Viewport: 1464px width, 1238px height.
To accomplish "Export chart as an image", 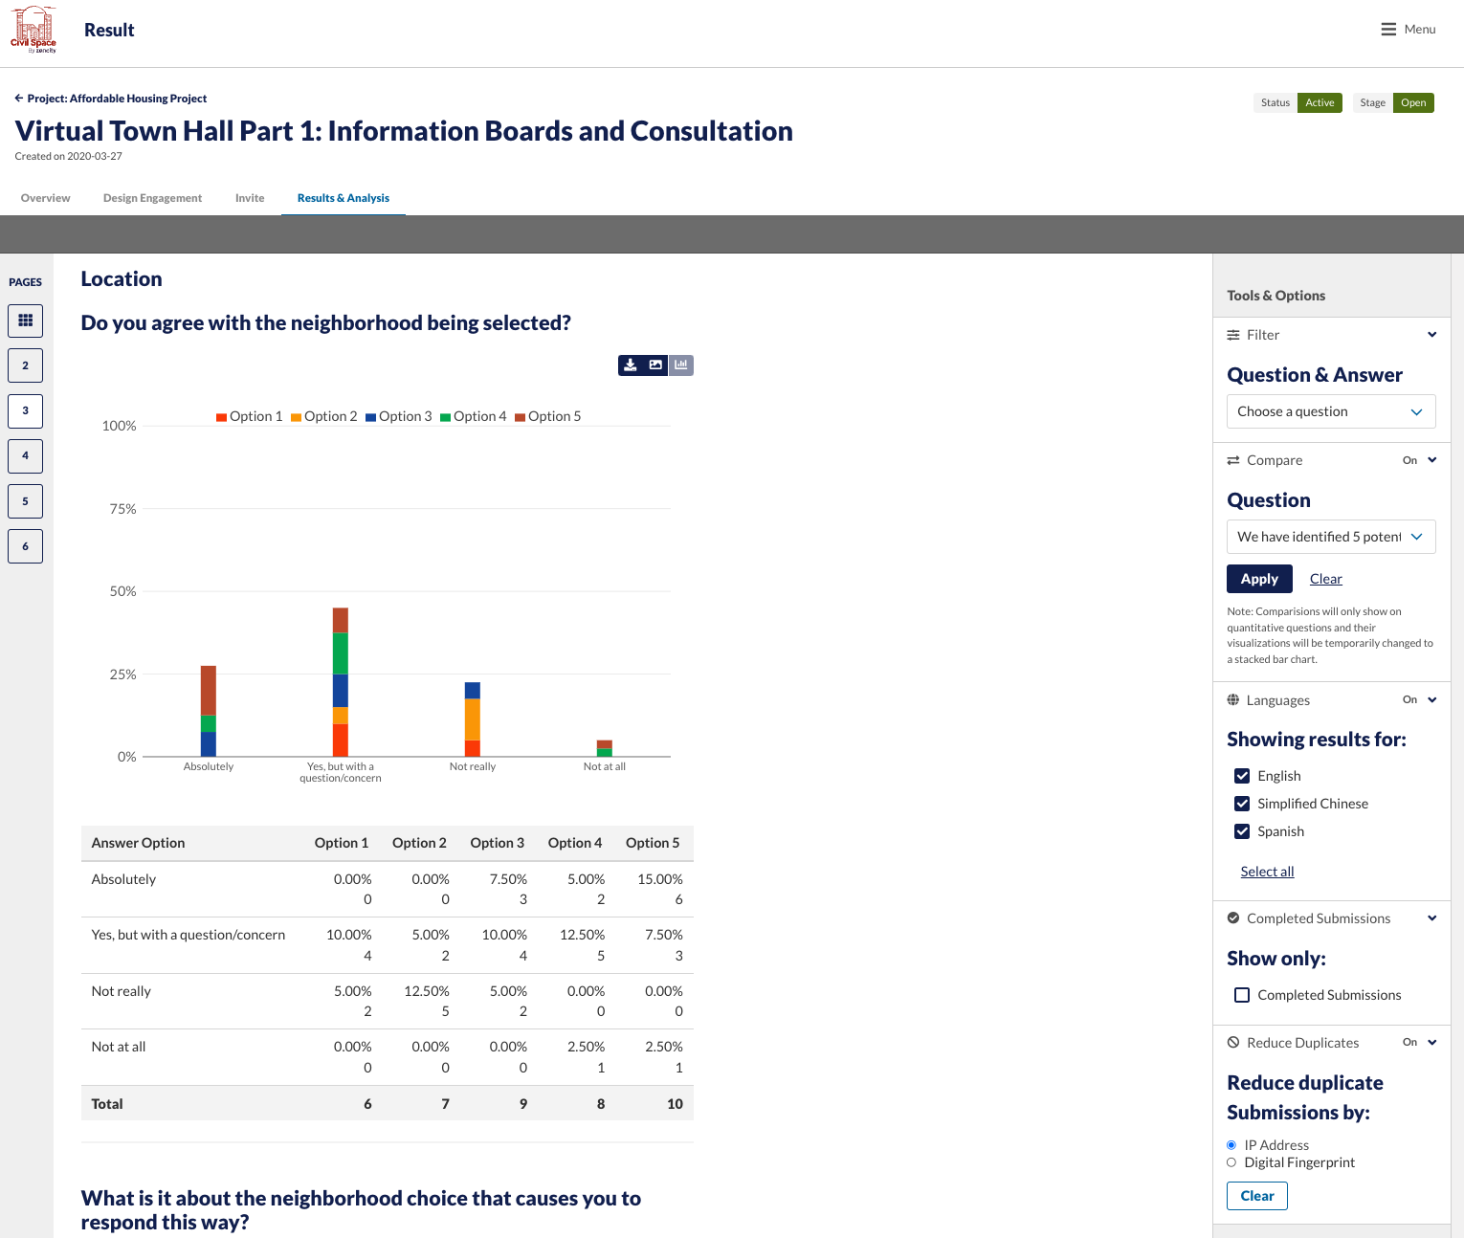I will click(655, 365).
